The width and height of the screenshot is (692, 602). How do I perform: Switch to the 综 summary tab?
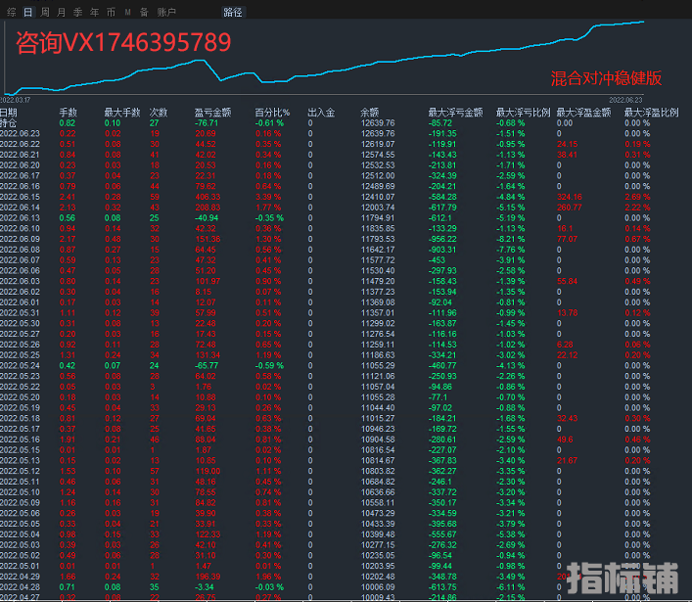pyautogui.click(x=10, y=12)
